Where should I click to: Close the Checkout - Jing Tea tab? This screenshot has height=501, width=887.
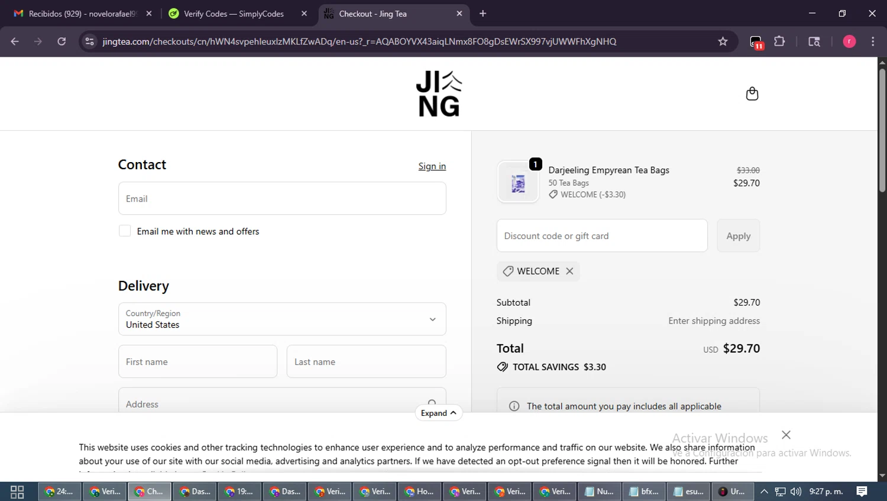point(459,14)
